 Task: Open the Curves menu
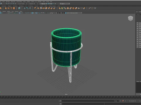(x=24, y=1)
